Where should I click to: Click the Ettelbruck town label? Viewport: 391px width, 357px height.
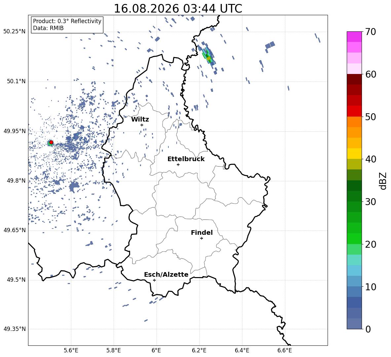[186, 159]
